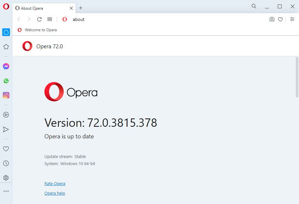The image size is (299, 204).
Task: Open History clock icon in sidebar
Action: coord(6,163)
